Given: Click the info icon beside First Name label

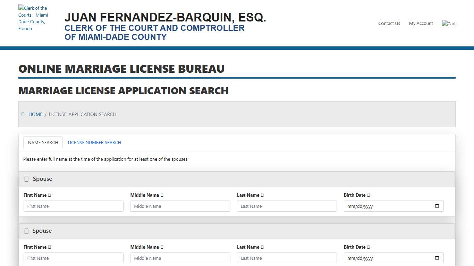Looking at the screenshot, I should pos(50,195).
